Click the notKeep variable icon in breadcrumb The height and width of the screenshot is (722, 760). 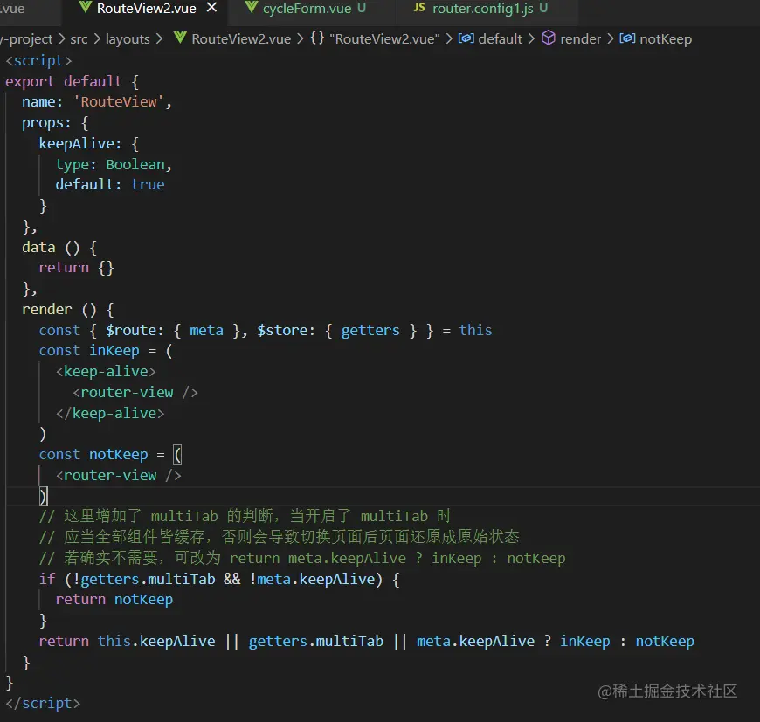627,38
